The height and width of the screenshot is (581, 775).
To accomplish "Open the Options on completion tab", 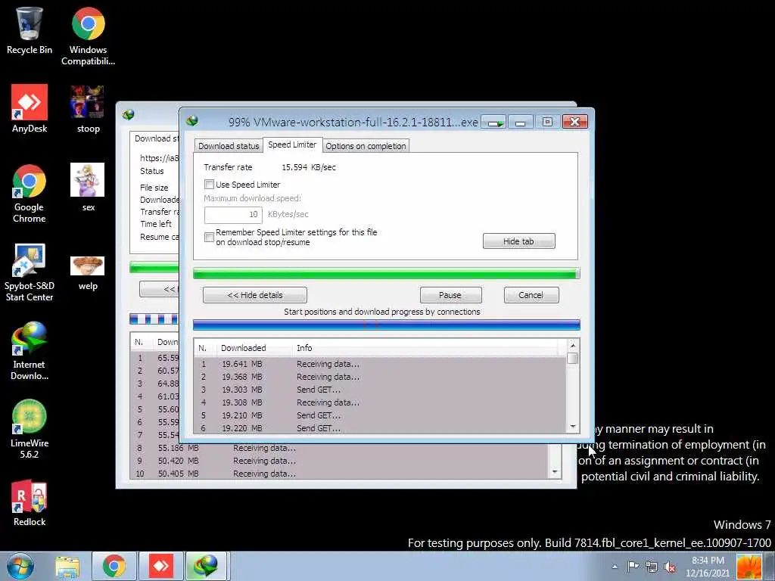I will [x=366, y=146].
